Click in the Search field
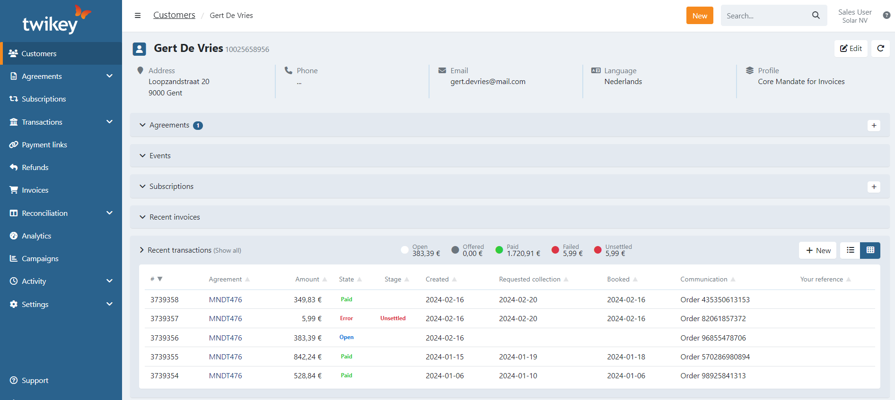This screenshot has width=895, height=400. pos(765,16)
